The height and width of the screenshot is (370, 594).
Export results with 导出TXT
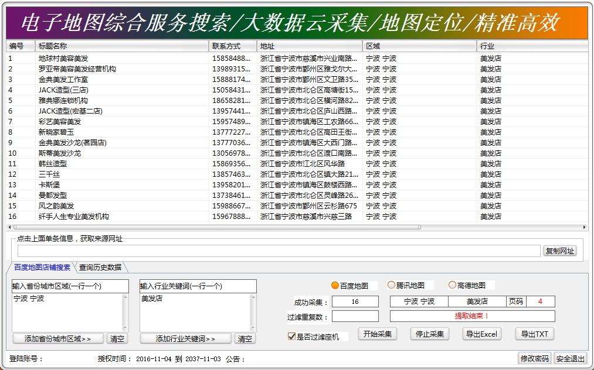click(534, 334)
